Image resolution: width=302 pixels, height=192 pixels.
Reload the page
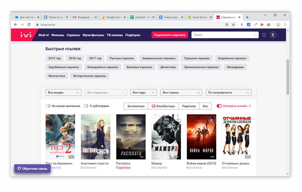(29, 25)
